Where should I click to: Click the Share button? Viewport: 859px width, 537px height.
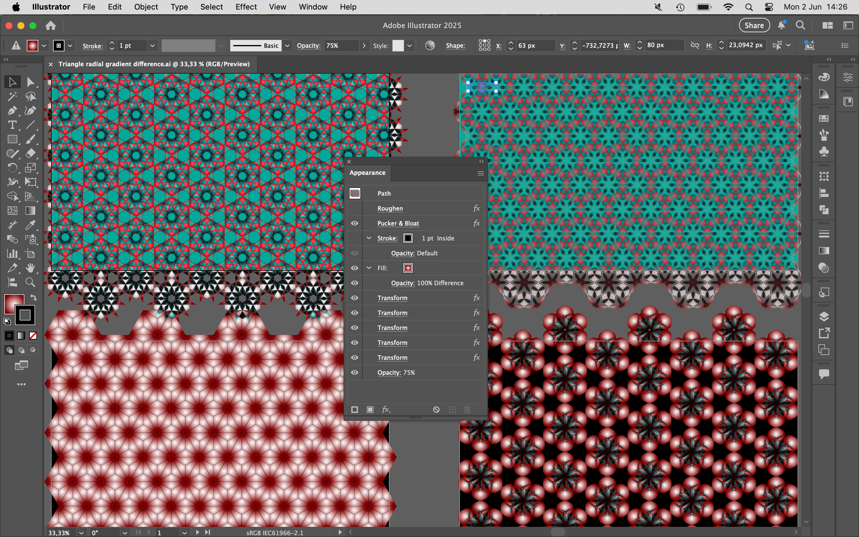coord(754,25)
